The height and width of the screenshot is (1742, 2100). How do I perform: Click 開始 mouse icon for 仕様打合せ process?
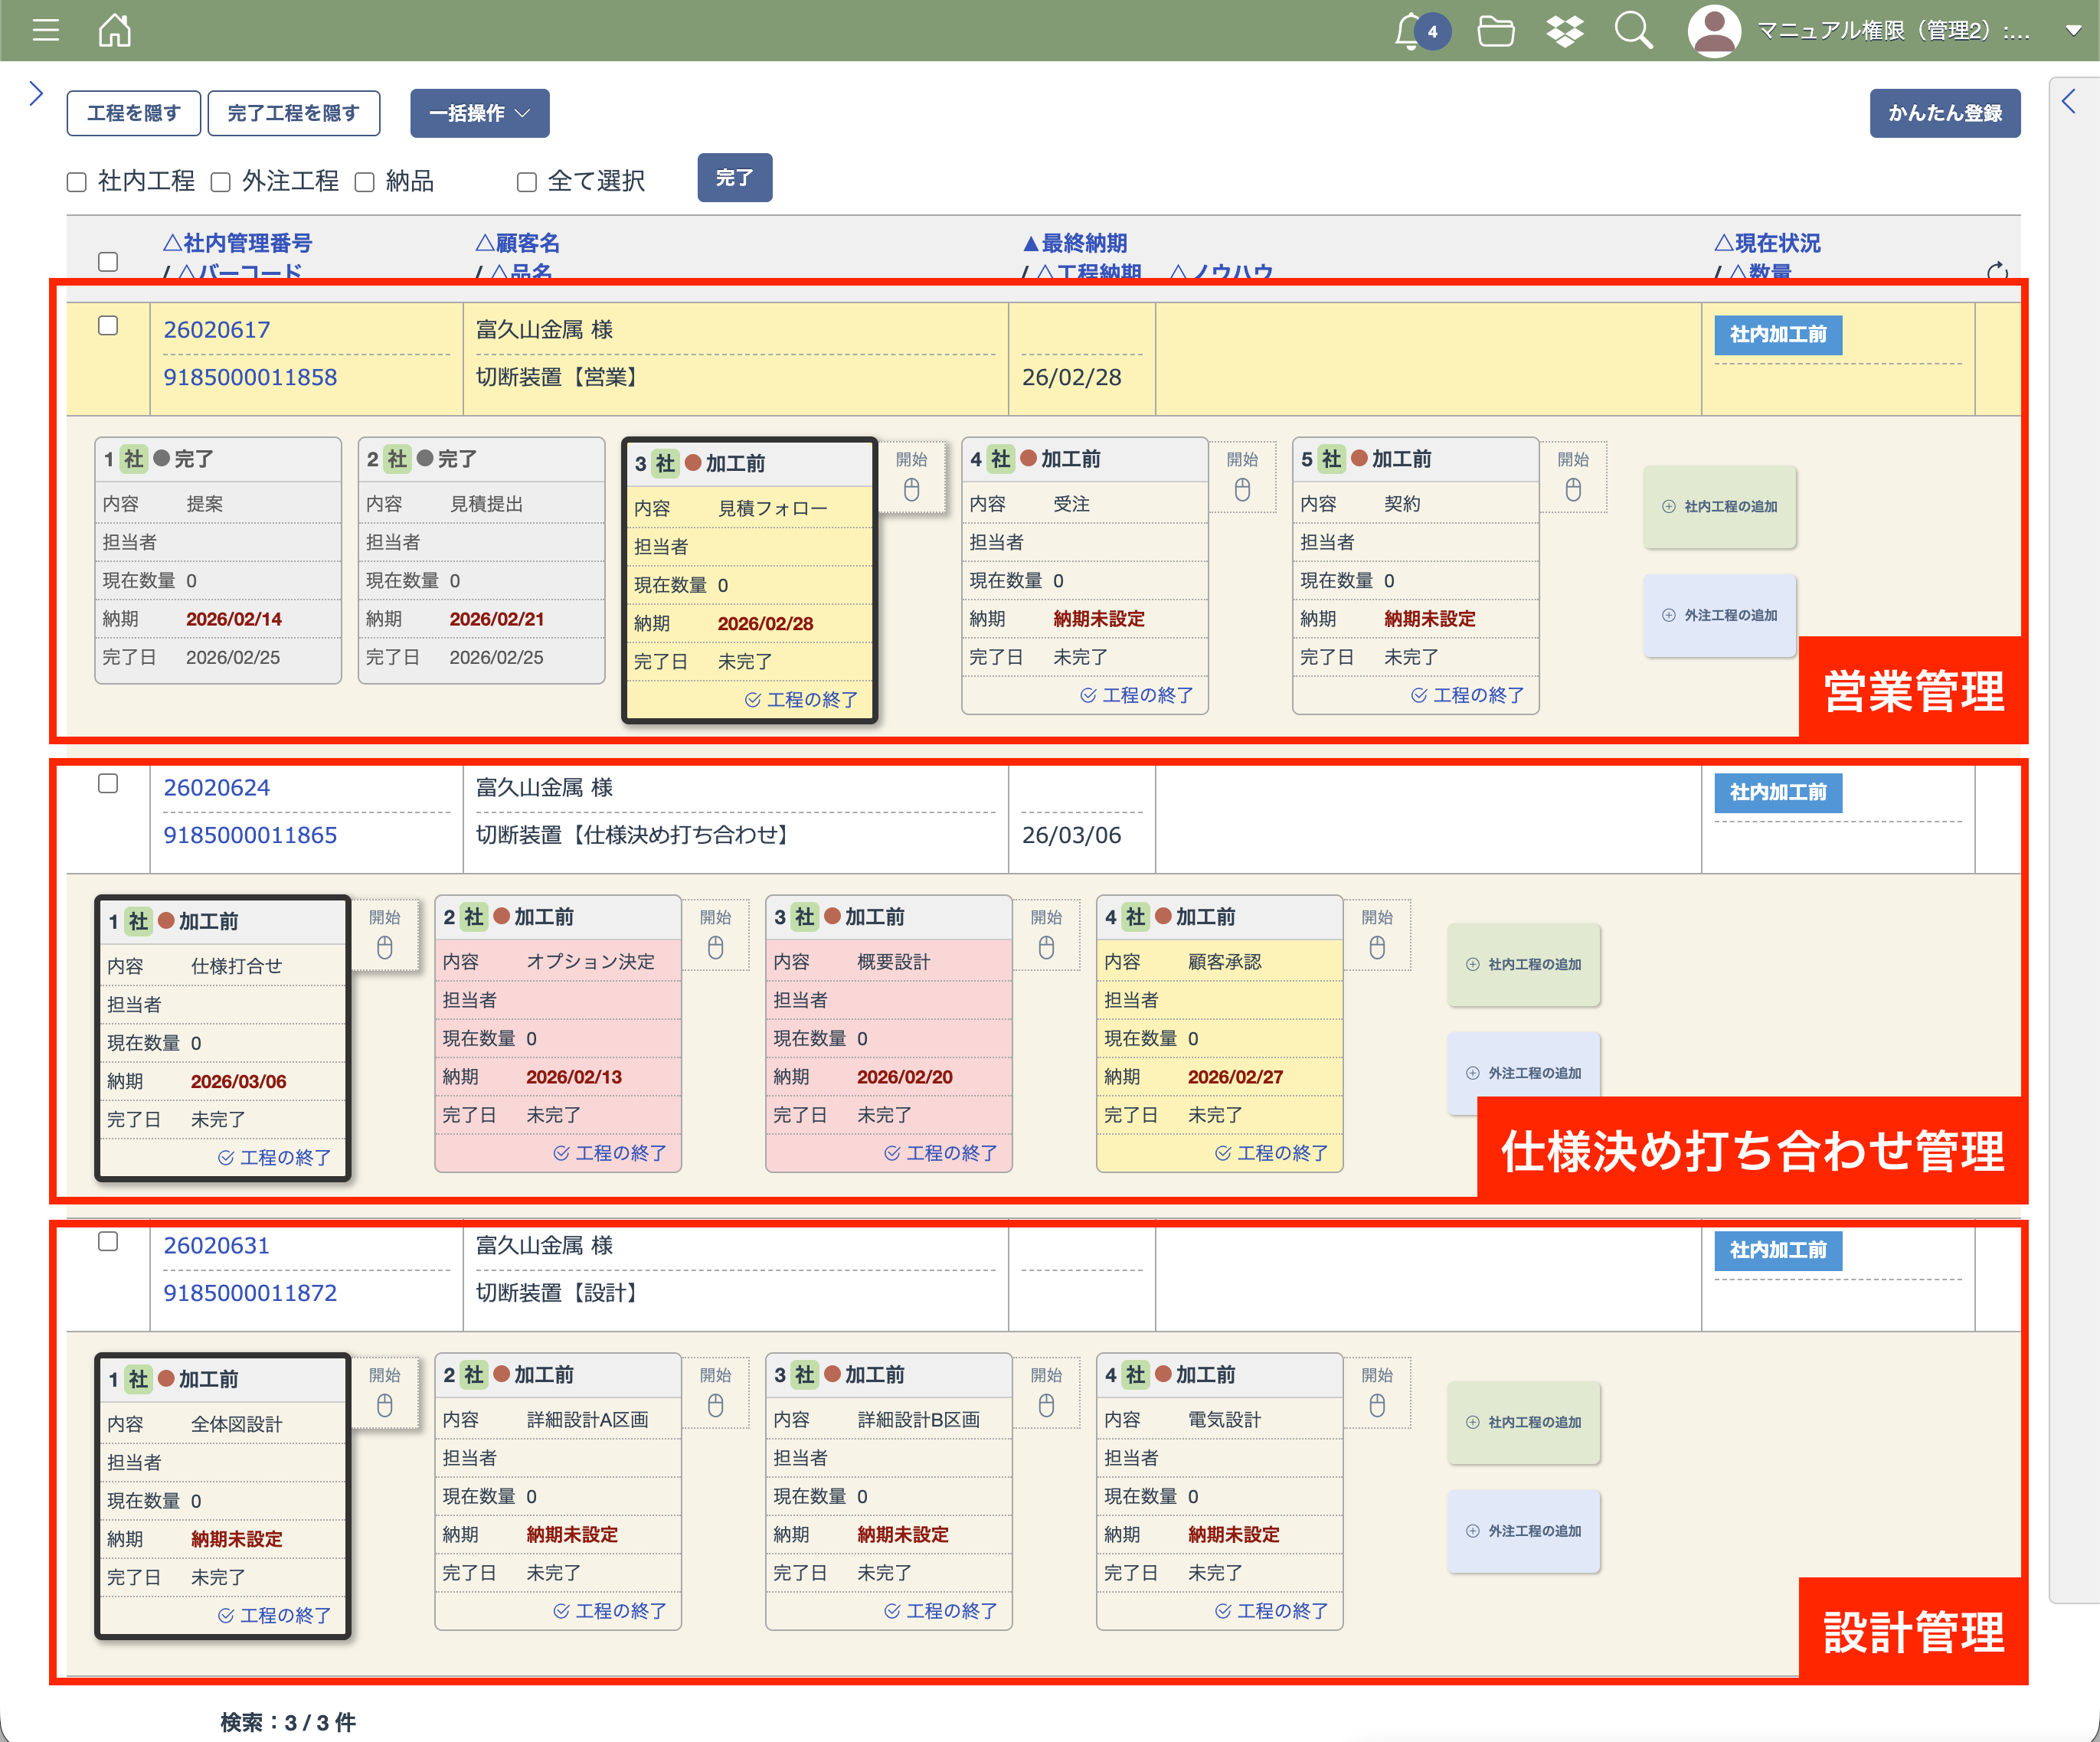click(384, 947)
